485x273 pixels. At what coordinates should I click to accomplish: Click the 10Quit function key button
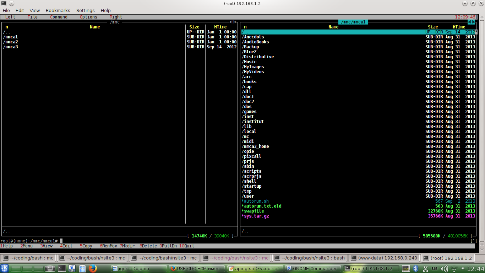pyautogui.click(x=187, y=246)
